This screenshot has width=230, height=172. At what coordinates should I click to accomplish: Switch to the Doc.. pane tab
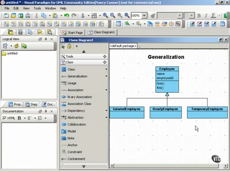(49, 104)
